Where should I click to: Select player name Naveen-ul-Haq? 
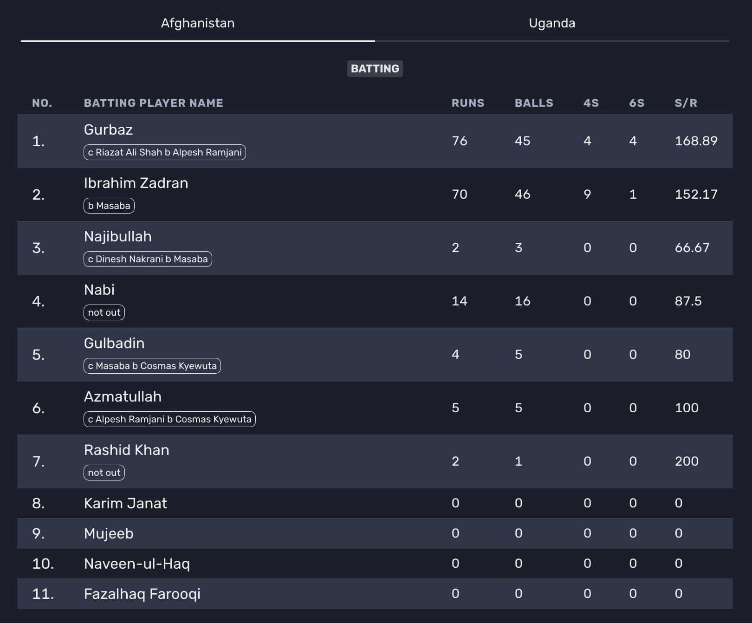tap(137, 564)
